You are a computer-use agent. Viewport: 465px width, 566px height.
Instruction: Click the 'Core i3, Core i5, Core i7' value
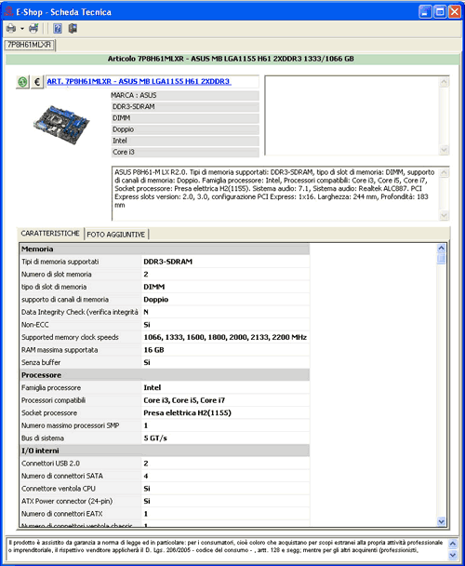click(184, 400)
